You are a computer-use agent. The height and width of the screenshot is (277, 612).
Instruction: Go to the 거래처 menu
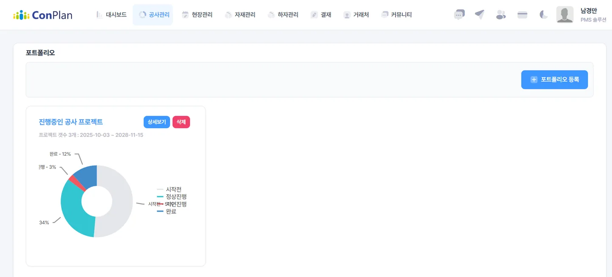(x=356, y=15)
